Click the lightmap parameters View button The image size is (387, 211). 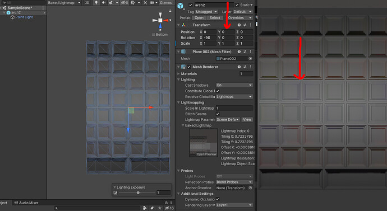pyautogui.click(x=247, y=120)
